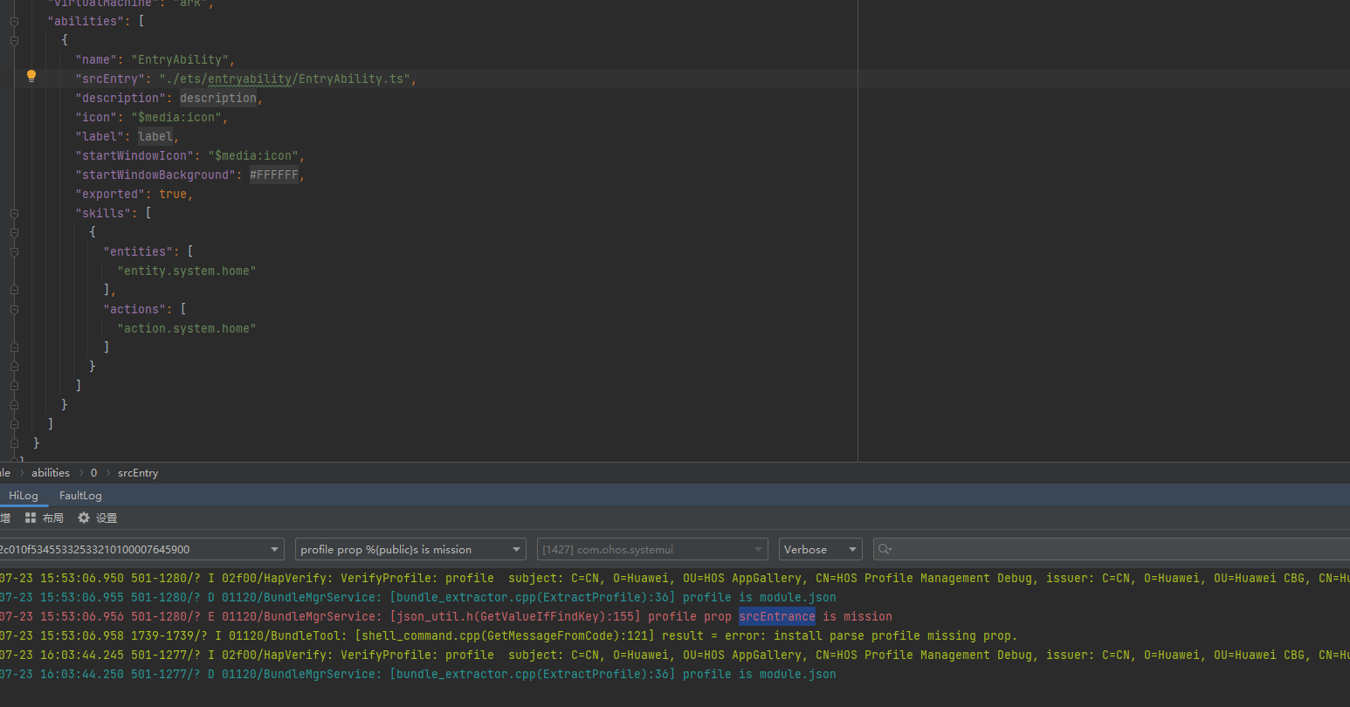Image resolution: width=1350 pixels, height=707 pixels.
Task: Click the 设置 settings button
Action: coord(97,518)
